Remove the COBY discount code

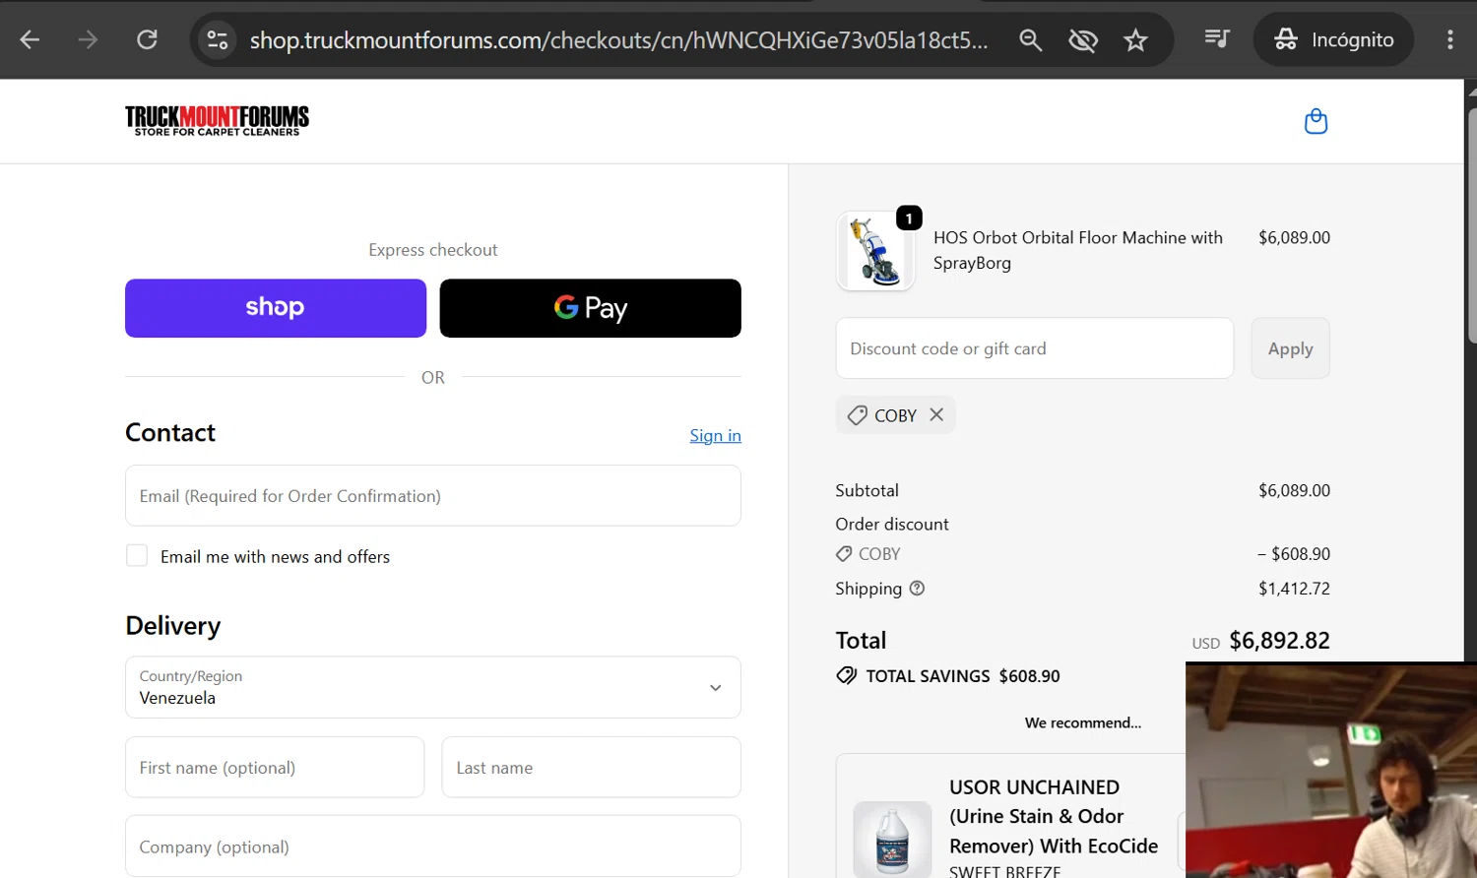click(x=936, y=414)
